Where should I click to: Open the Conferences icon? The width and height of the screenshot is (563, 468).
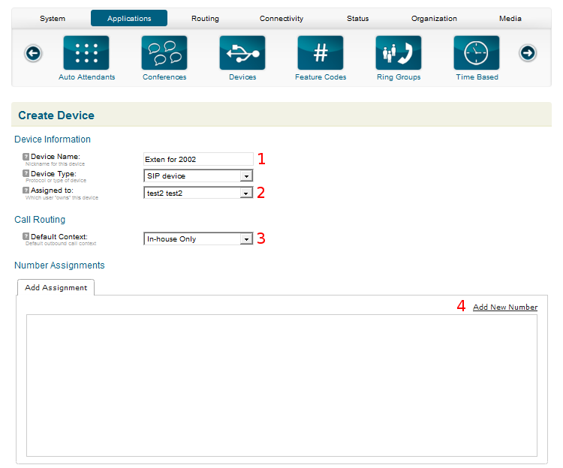click(x=164, y=53)
